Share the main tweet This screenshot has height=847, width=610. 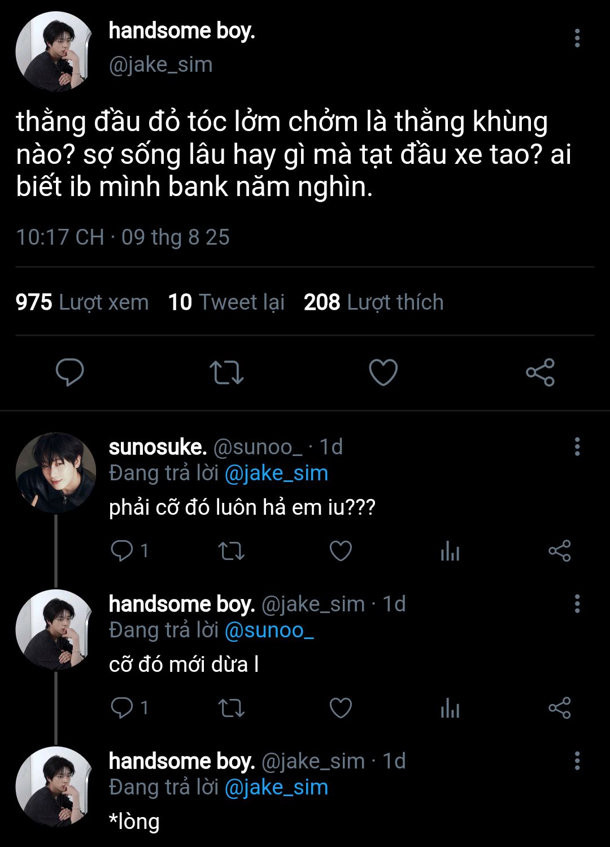tap(540, 372)
